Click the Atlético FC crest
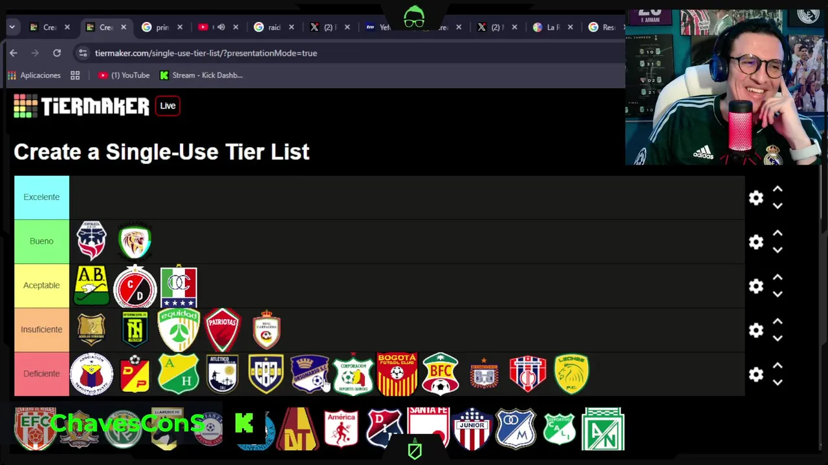The height and width of the screenshot is (465, 828). pyautogui.click(x=223, y=374)
